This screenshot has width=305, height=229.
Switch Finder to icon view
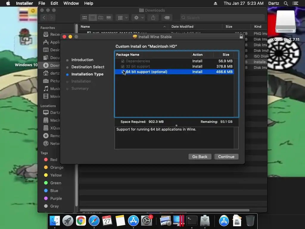click(x=85, y=18)
